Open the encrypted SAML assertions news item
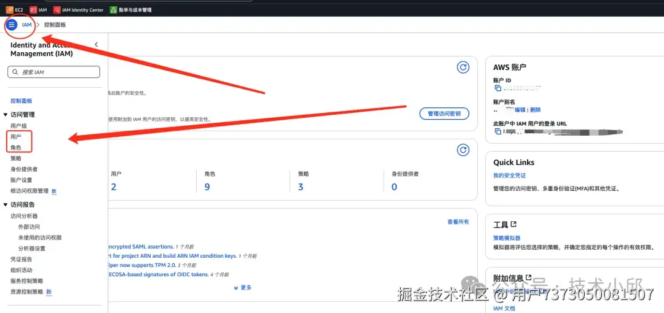Image resolution: width=664 pixels, height=313 pixels. click(x=141, y=246)
